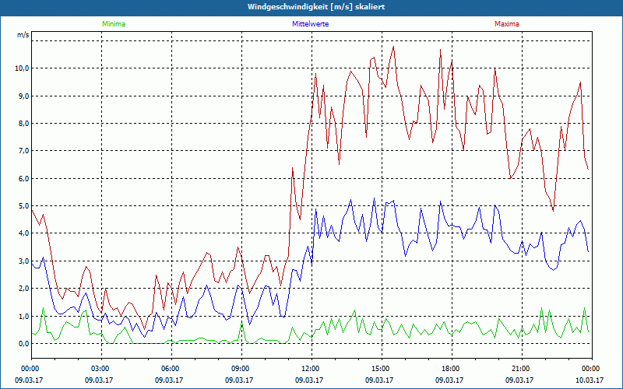Click the m/s unit label on y-axis
Image resolution: width=623 pixels, height=389 pixels.
[23, 35]
